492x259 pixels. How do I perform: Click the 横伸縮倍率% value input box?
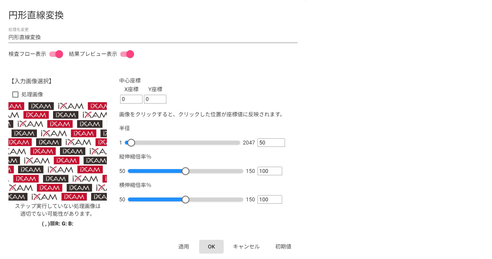pos(270,200)
